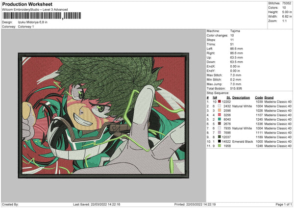Pick the Emerald Black swatch
This screenshot has height=208, width=294.
(220, 141)
